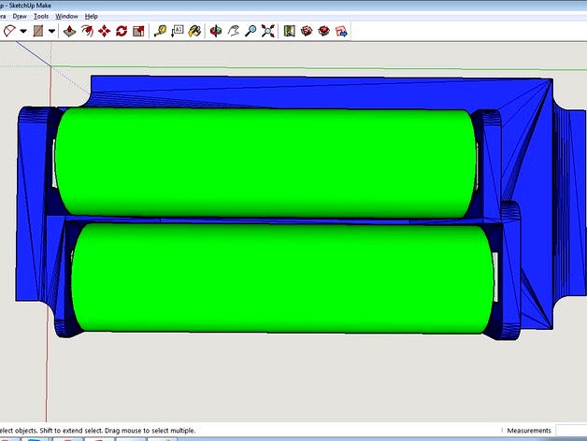This screenshot has width=587, height=441.
Task: Activate the Paint Bucket tool
Action: 194,31
